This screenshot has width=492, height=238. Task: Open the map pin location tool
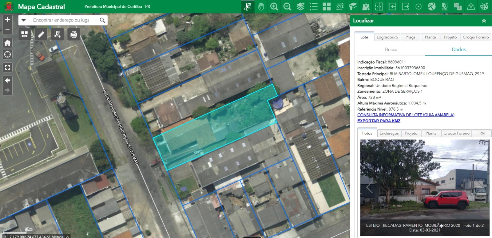pyautogui.click(x=471, y=6)
